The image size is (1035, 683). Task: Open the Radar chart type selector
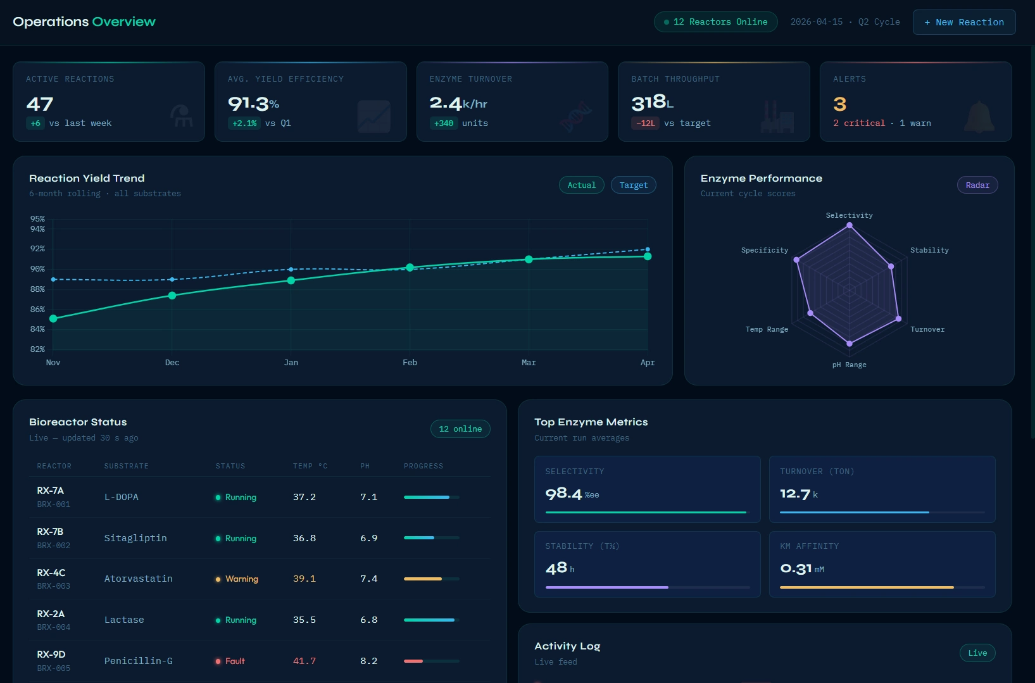[x=977, y=185]
